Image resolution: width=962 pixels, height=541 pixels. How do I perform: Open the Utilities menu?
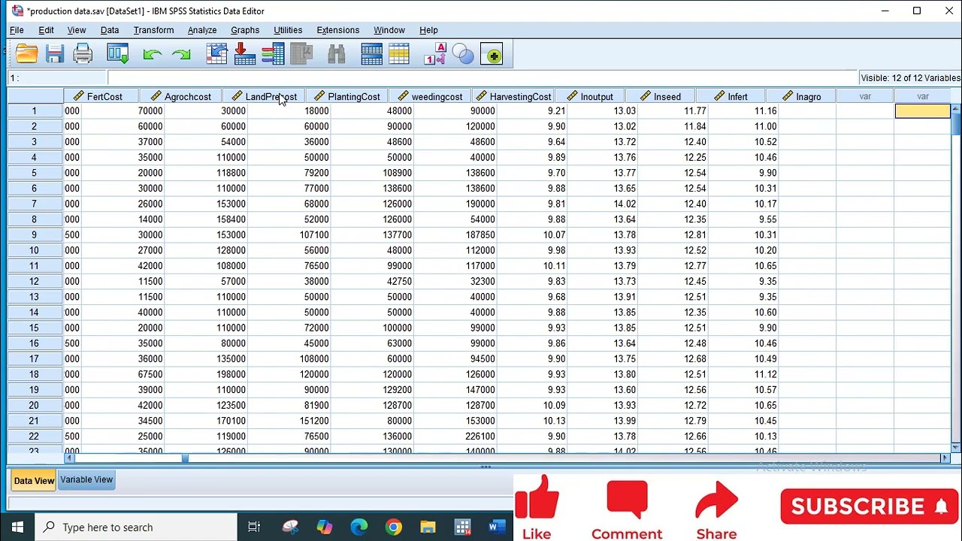[288, 30]
